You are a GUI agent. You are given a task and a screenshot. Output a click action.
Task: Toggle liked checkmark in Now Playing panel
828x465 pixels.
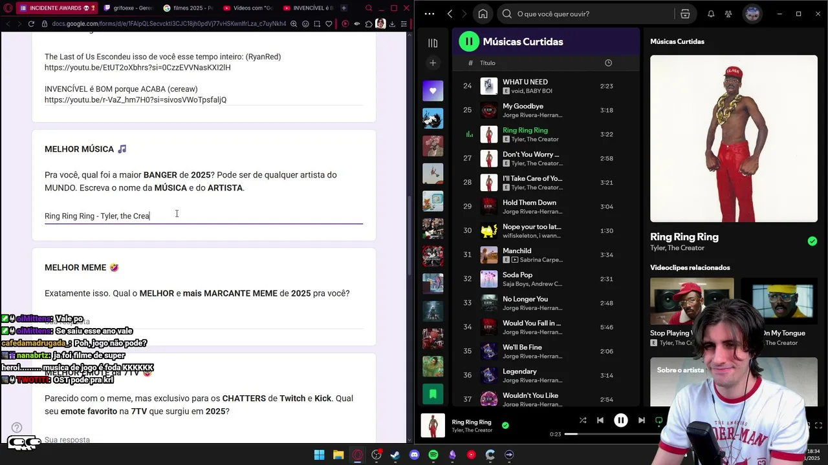coord(812,241)
